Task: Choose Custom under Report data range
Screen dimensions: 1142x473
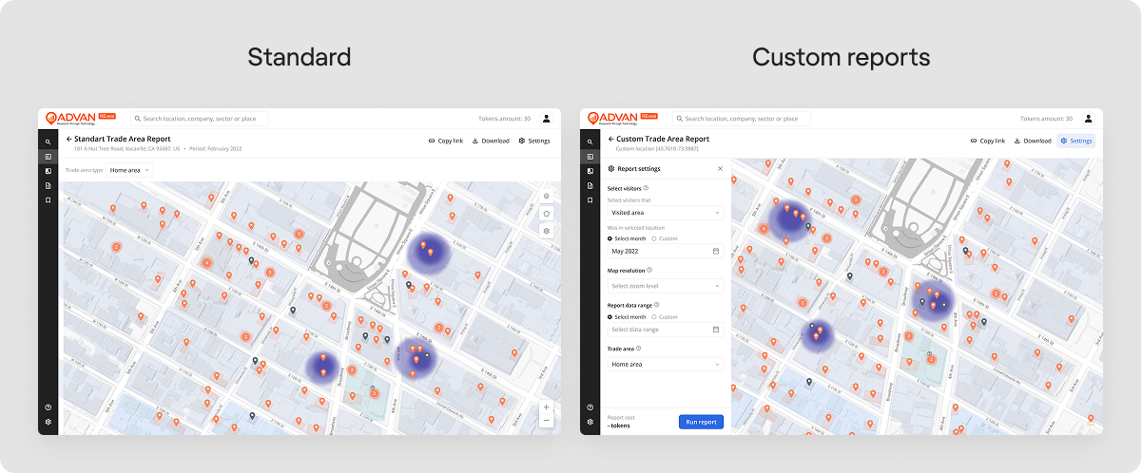Action: click(x=665, y=317)
